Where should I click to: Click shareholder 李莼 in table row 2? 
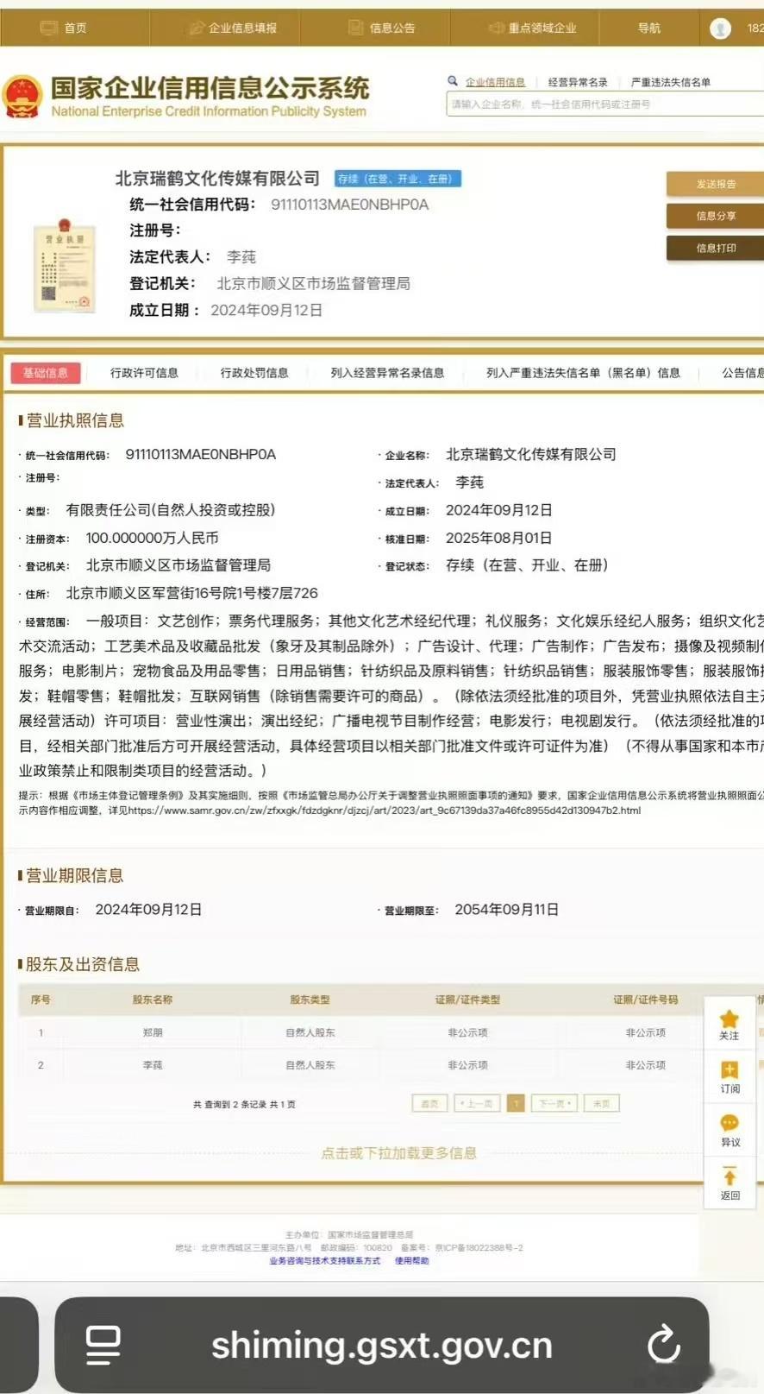(153, 1065)
